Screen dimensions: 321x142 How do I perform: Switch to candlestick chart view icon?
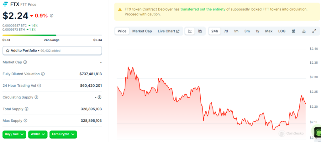point(200,31)
